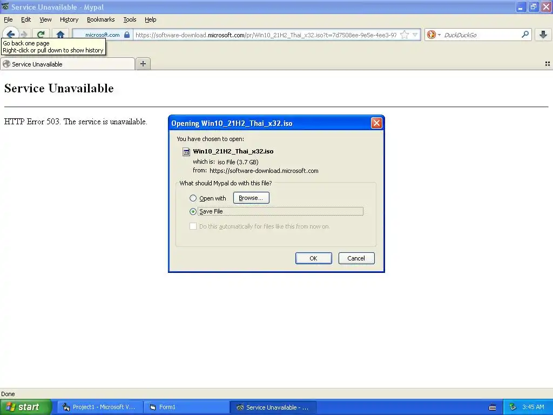Screen dimensions: 553x415
Task: Click the 3:45 AM clock
Action: (533, 407)
